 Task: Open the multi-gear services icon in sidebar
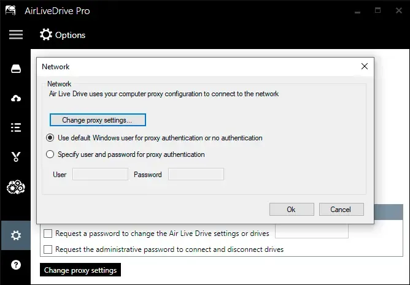point(16,187)
